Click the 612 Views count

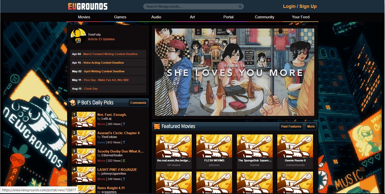(x=114, y=143)
